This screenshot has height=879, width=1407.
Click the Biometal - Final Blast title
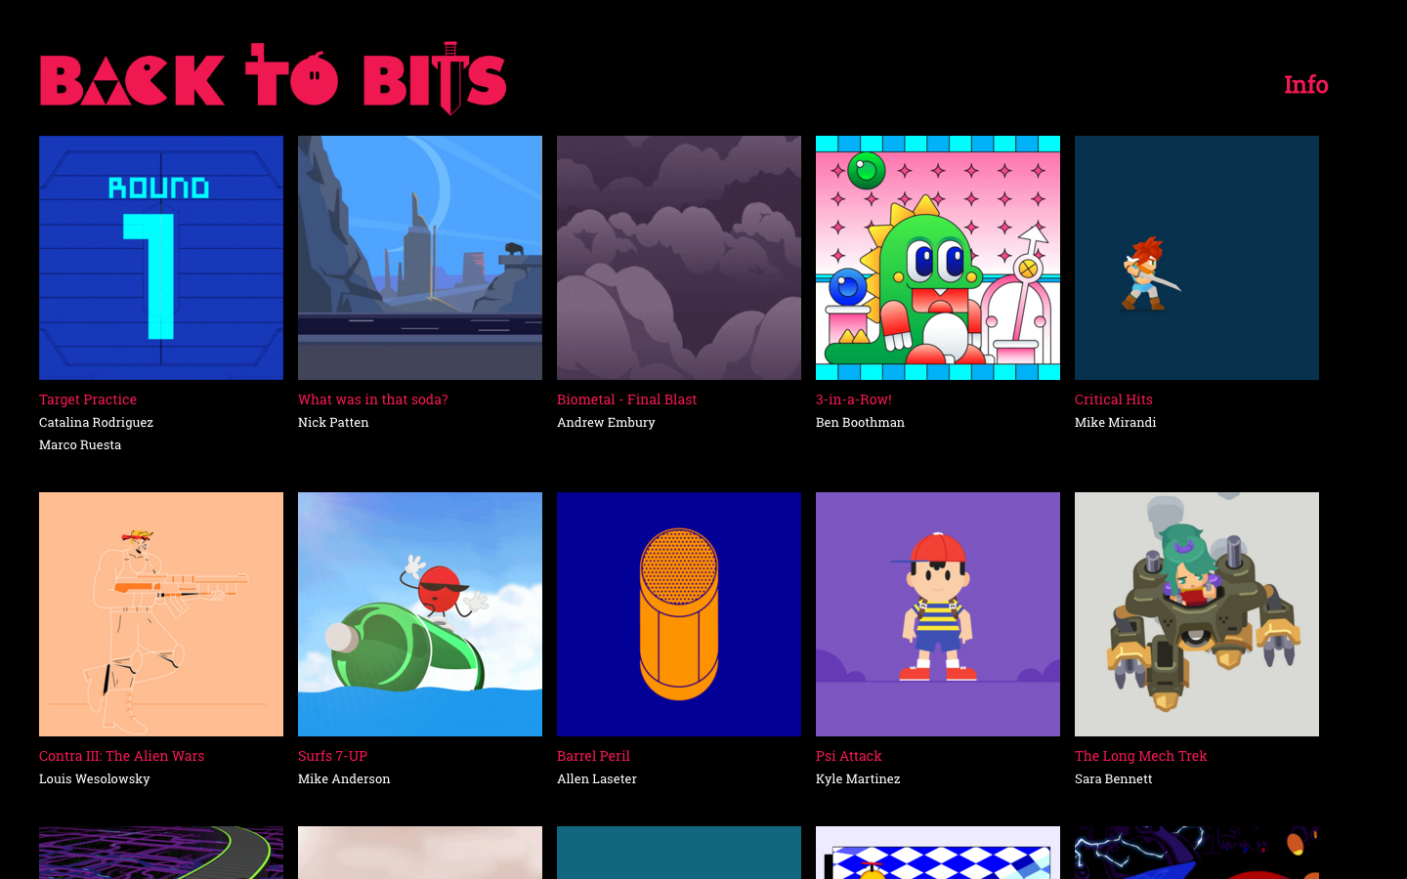(x=626, y=399)
